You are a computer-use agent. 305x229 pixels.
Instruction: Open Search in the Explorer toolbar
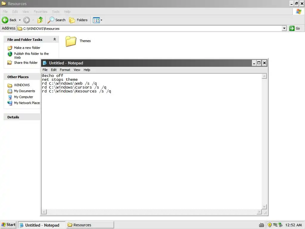pyautogui.click(x=57, y=20)
